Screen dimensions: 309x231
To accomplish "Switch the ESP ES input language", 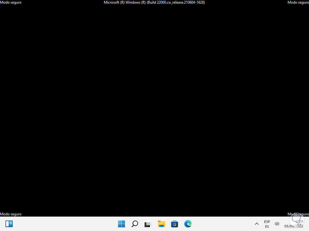I will pyautogui.click(x=267, y=224).
